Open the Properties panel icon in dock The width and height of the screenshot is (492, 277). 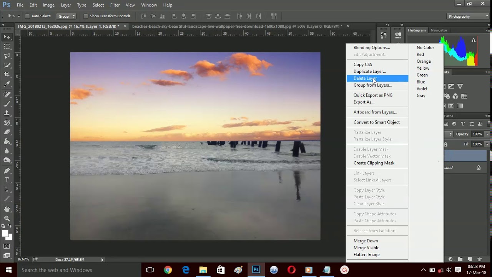(398, 35)
